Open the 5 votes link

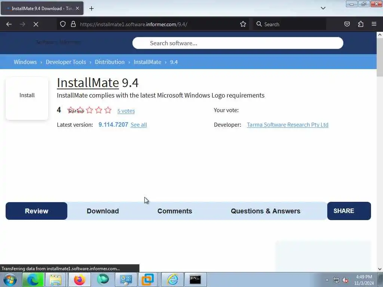click(126, 111)
